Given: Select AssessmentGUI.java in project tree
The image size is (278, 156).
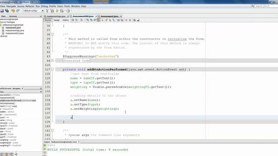Looking at the screenshot, I should [x=14, y=33].
